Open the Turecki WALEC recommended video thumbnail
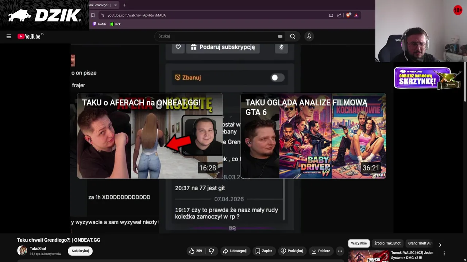Screen dimensions: 467x262 [368, 256]
